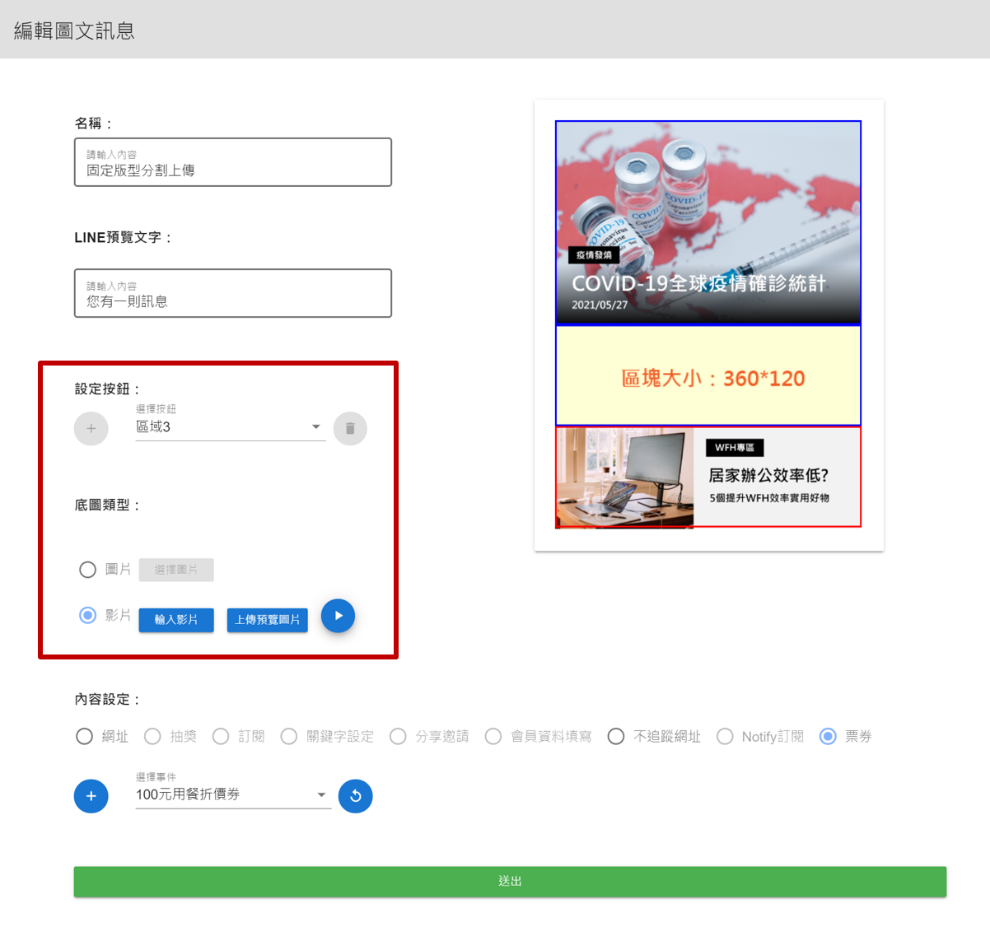The height and width of the screenshot is (927, 990).
Task: Choose 網址 in content settings
Action: 83,736
